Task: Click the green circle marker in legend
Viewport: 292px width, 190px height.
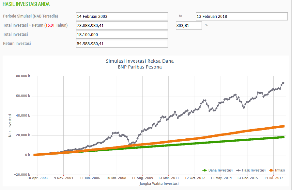Action: (205, 170)
